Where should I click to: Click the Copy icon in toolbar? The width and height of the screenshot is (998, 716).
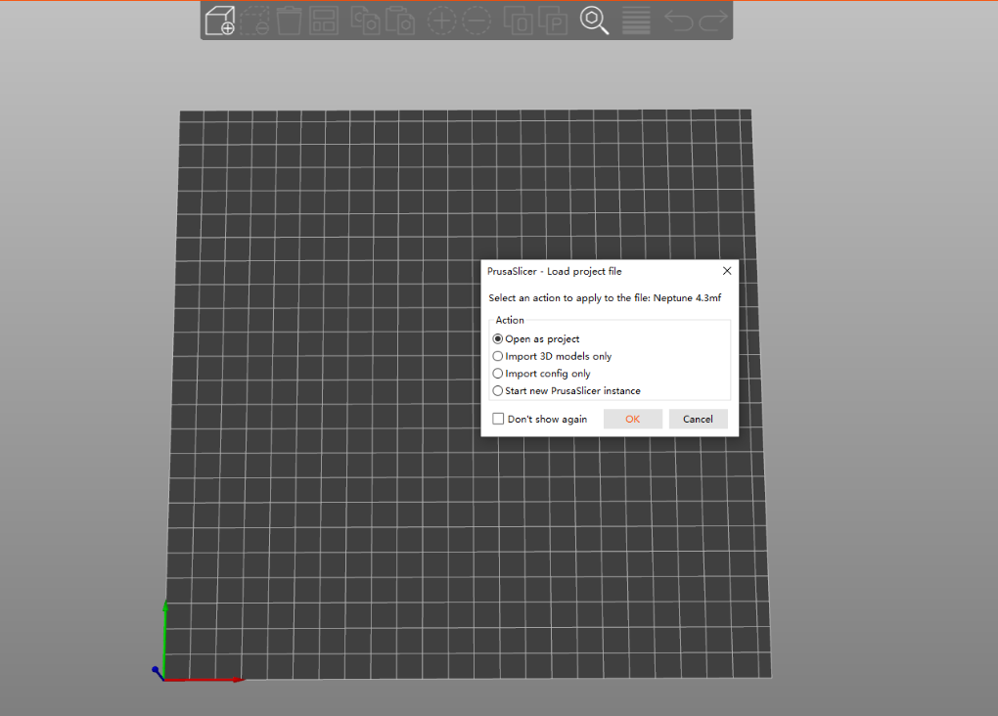pyautogui.click(x=365, y=21)
